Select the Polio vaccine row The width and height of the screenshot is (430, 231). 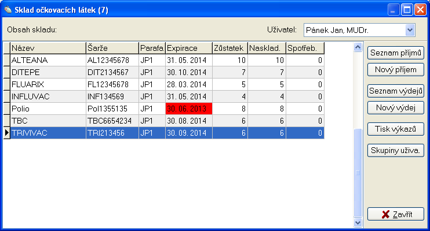click(48, 109)
